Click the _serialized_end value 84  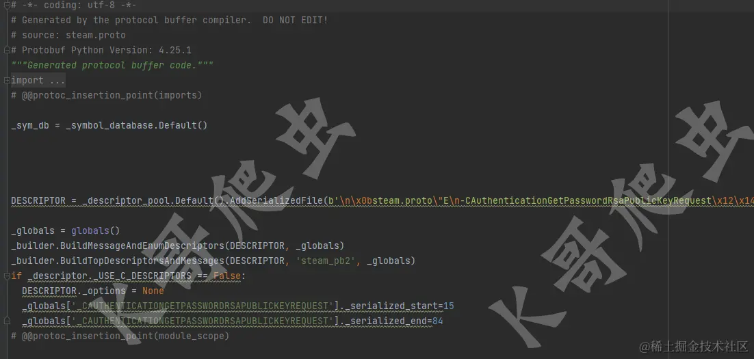(438, 321)
